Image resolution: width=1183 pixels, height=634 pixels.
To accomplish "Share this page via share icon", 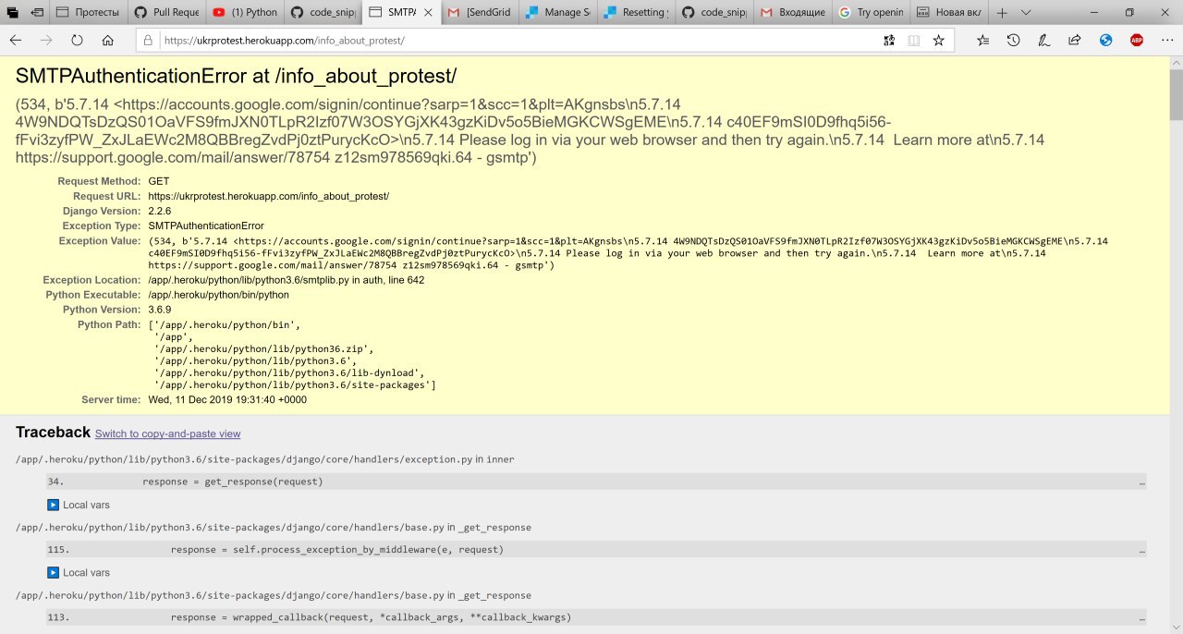I will (x=1075, y=41).
